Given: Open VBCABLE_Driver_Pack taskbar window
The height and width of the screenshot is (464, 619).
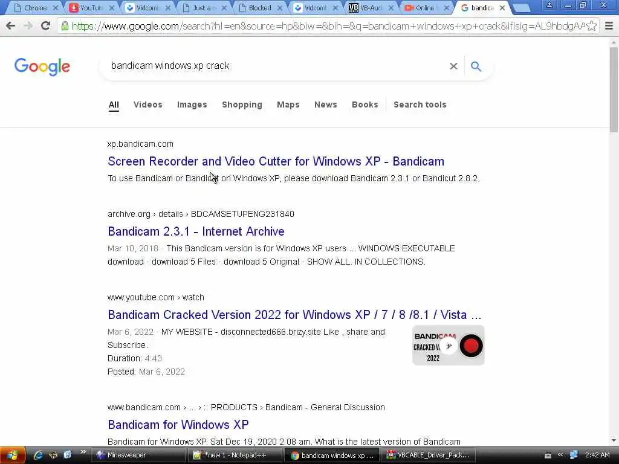Looking at the screenshot, I should click(x=429, y=455).
